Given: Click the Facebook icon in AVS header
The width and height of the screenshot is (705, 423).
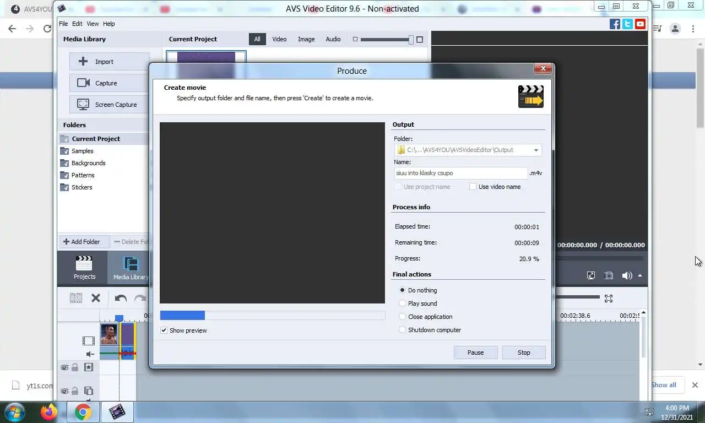Looking at the screenshot, I should [615, 24].
